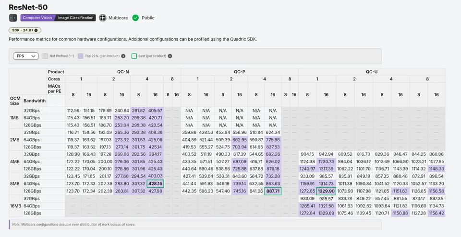Click the highlighted cell 837.53
This screenshot has width=461, height=237.
point(273,147)
